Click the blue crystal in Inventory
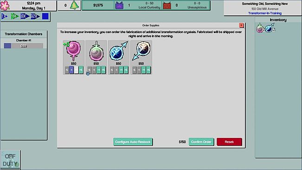Screen dimensions: 302x170 click(x=270, y=28)
